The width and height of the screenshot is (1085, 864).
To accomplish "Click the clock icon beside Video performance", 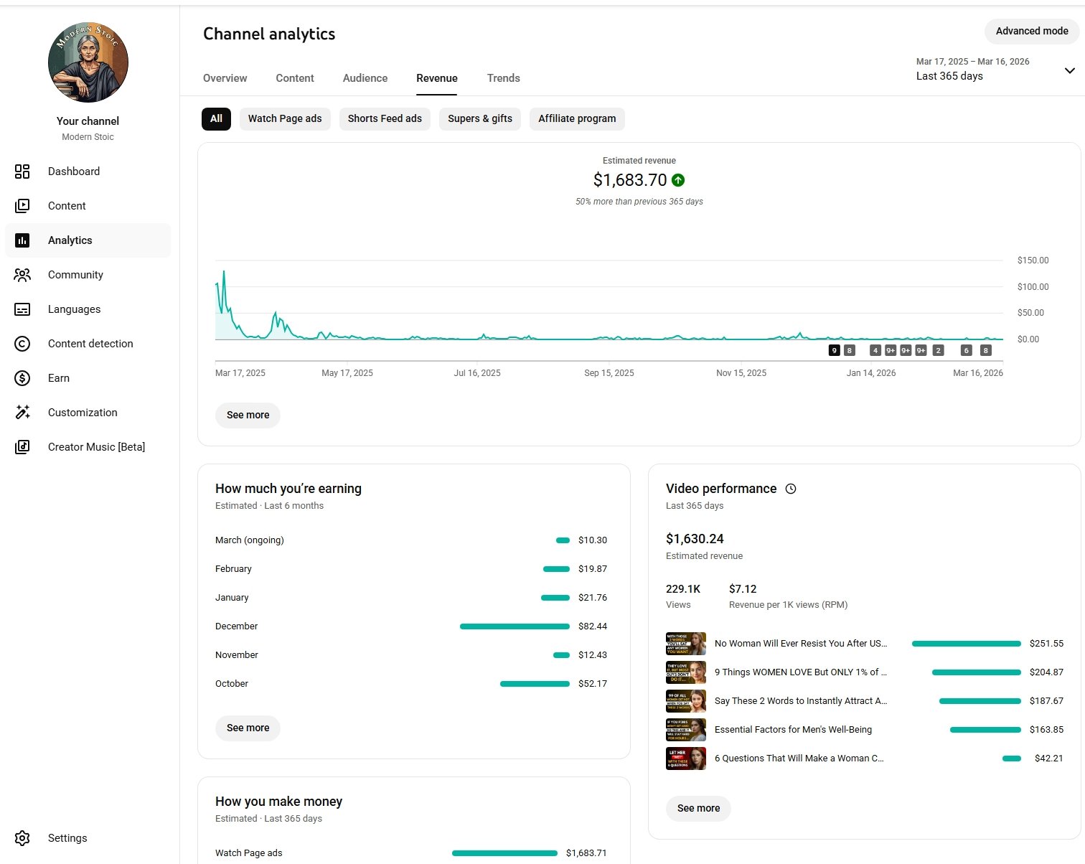I will pyautogui.click(x=791, y=489).
